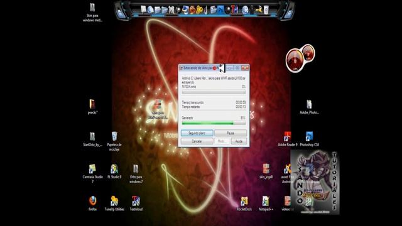Click the NVIDIA.wmz file name
402x226 pixels.
(189, 87)
